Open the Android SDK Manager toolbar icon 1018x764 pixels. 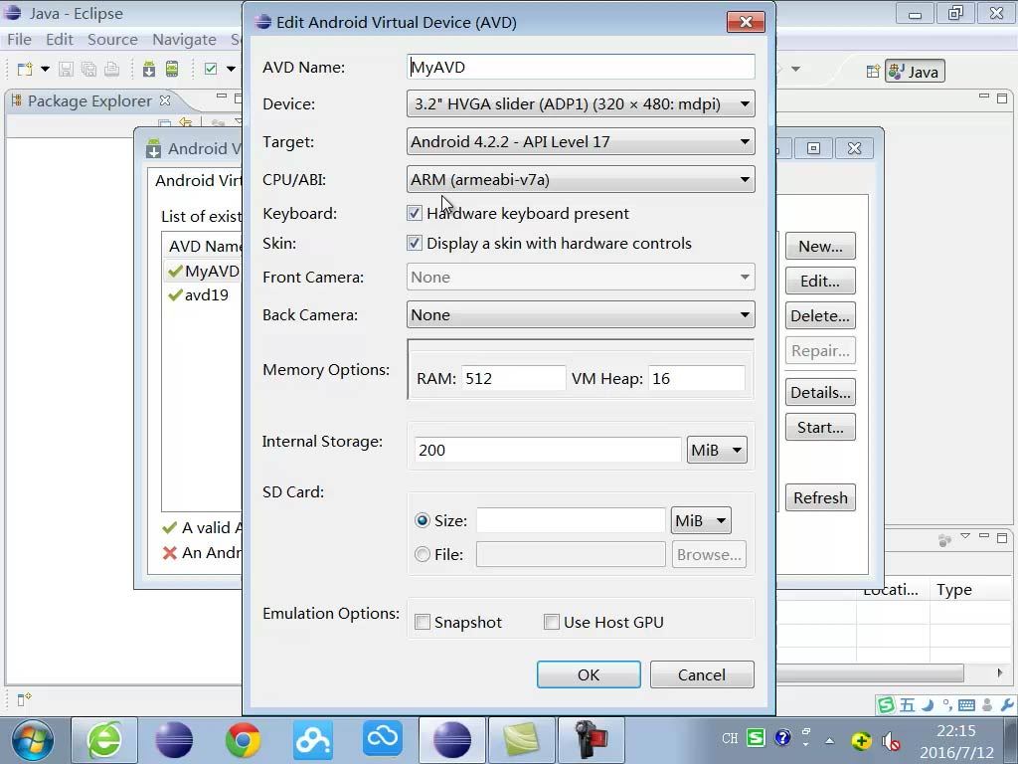(149, 69)
